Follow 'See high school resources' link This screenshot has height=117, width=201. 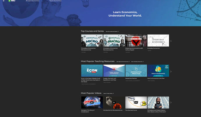coord(123,62)
